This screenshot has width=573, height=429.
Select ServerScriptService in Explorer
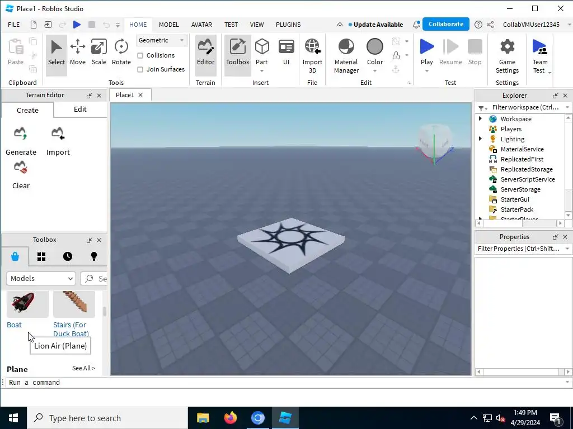click(527, 179)
